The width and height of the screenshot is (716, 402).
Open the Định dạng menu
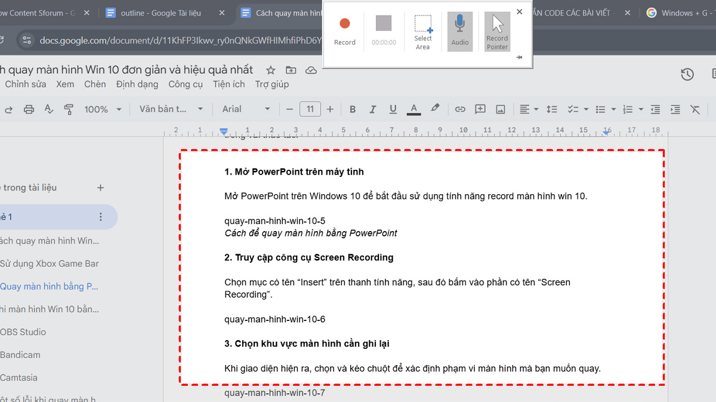137,85
